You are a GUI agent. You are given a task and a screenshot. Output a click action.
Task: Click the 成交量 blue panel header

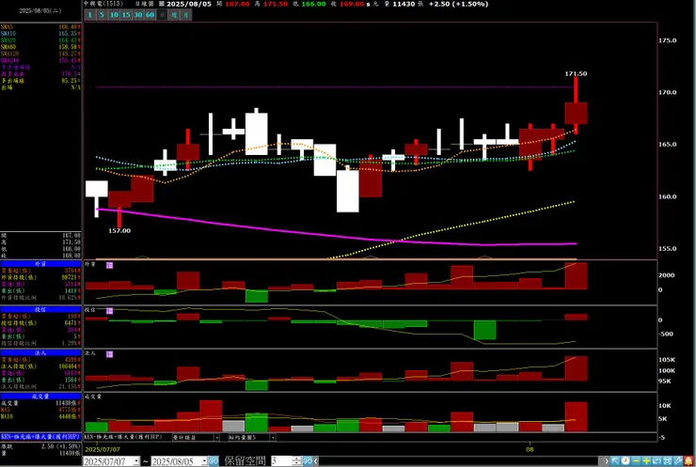40,396
